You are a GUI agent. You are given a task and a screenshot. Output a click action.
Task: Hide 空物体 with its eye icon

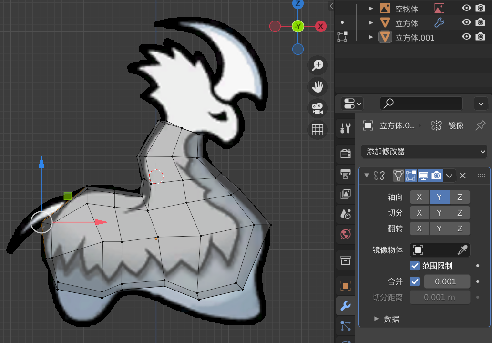coord(467,8)
